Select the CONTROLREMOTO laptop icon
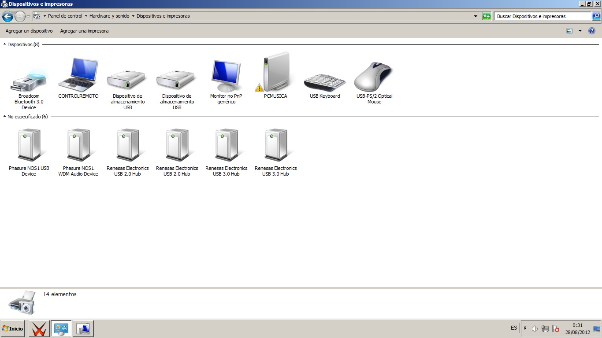 pos(78,74)
